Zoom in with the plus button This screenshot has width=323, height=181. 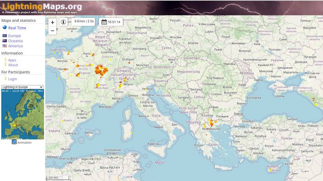point(52,22)
